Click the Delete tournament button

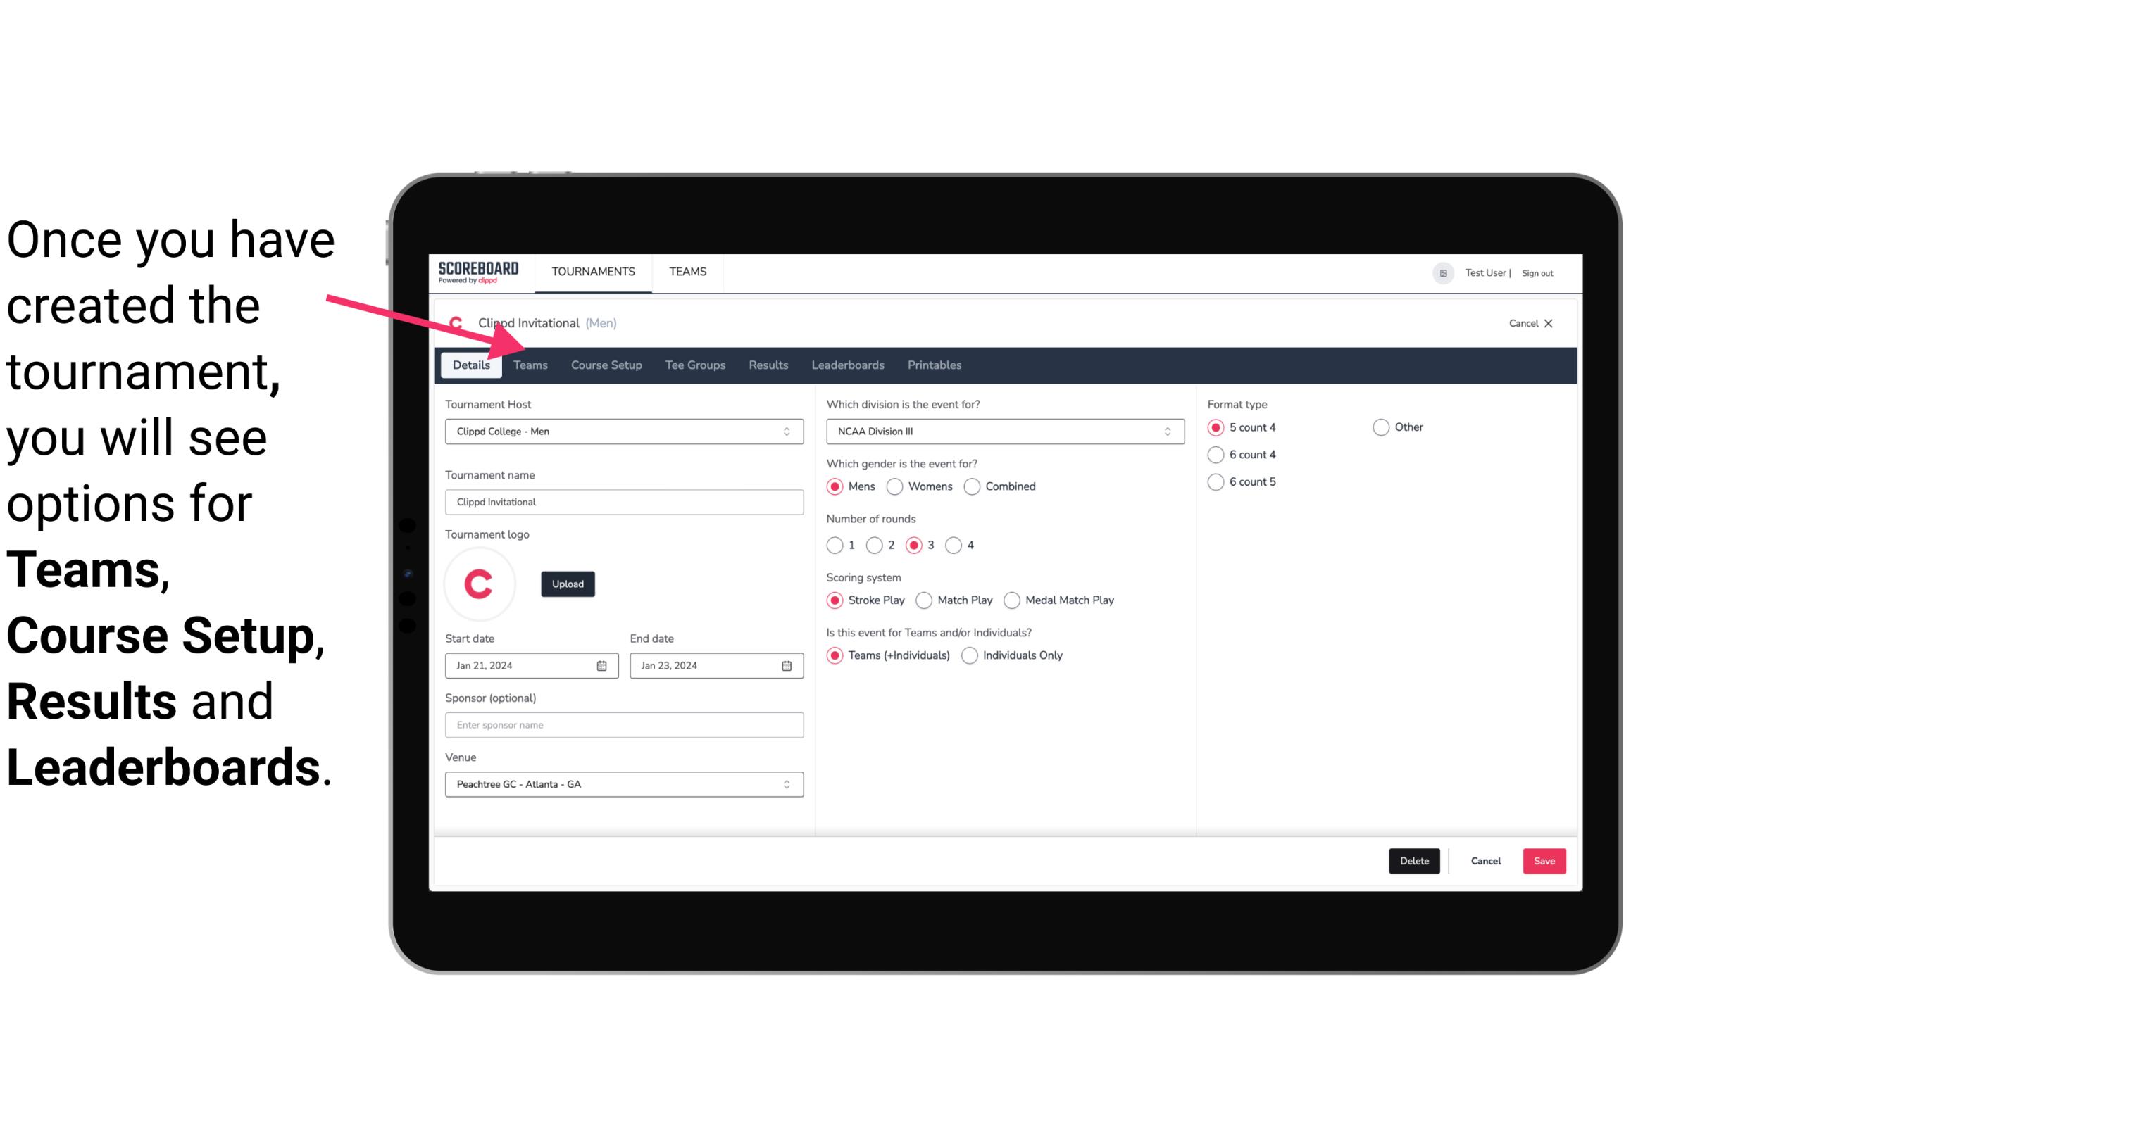click(1413, 861)
